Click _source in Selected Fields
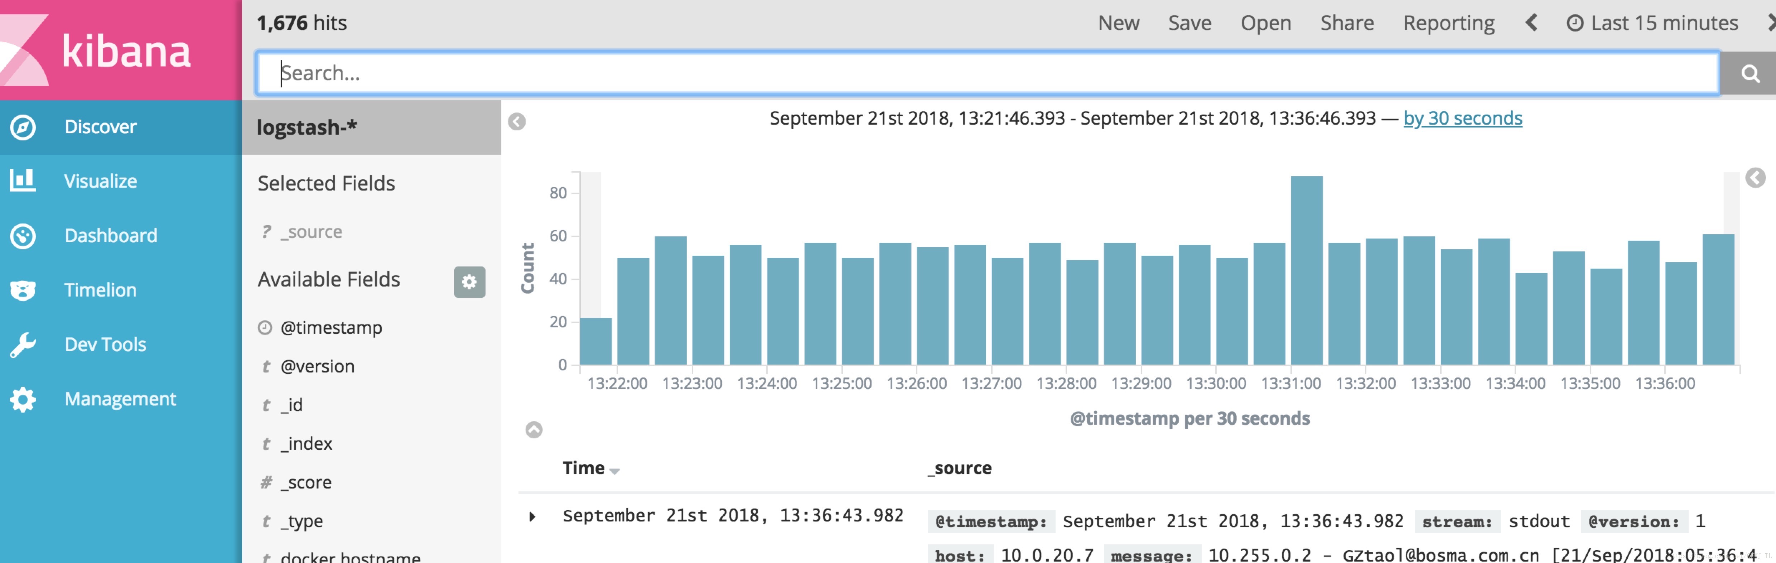Viewport: 1776px width, 563px height. tap(311, 232)
